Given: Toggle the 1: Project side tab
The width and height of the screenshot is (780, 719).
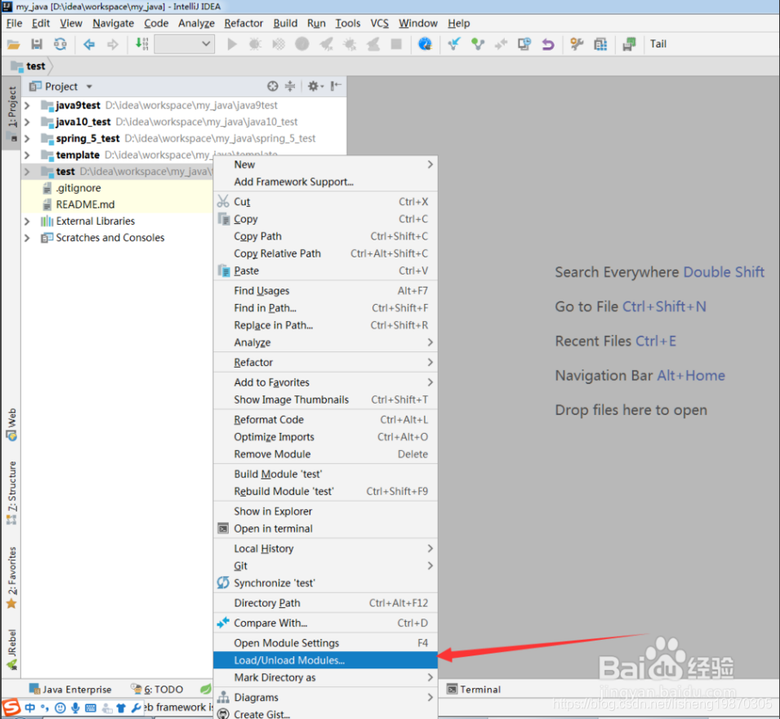Looking at the screenshot, I should tap(11, 114).
